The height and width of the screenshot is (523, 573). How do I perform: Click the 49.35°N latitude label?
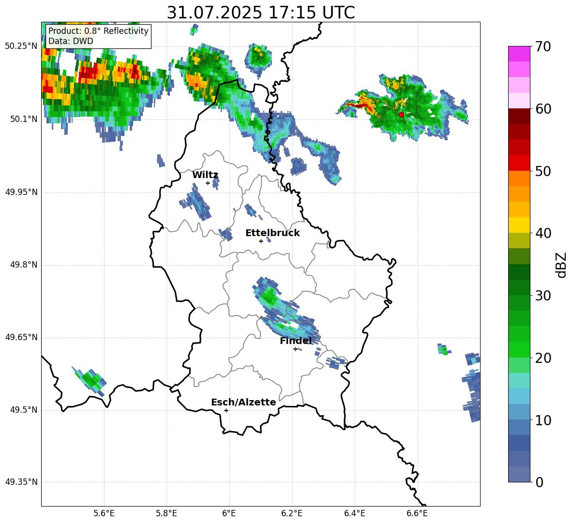coord(21,482)
